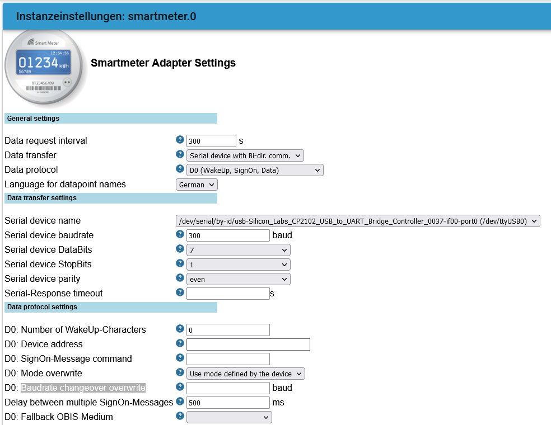
Task: Click the Data protocol settings header
Action: [111, 307]
